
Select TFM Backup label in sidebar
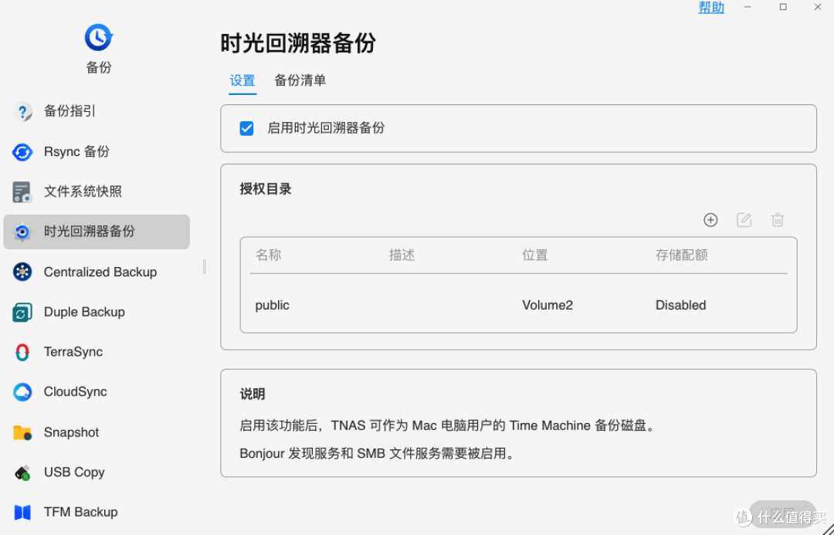[x=80, y=512]
